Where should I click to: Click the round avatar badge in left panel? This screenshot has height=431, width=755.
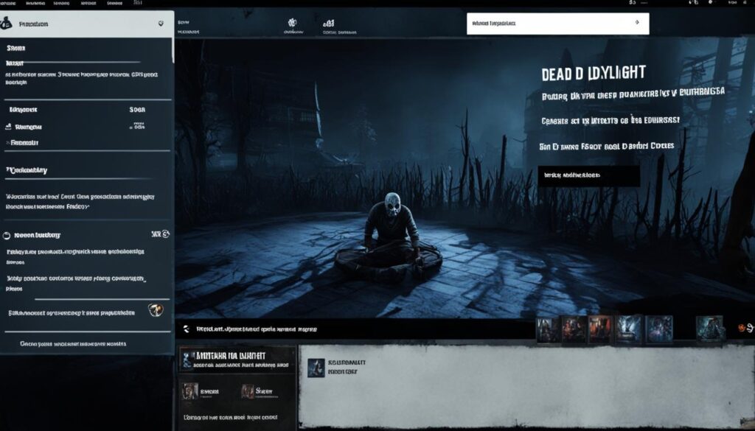point(156,310)
